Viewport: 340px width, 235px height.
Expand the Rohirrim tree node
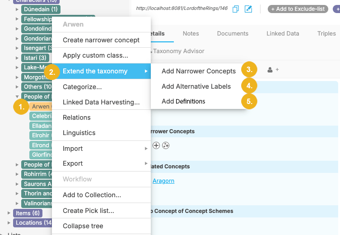coord(17,174)
